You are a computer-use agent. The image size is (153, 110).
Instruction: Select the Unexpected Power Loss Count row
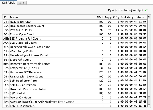(x=75, y=47)
